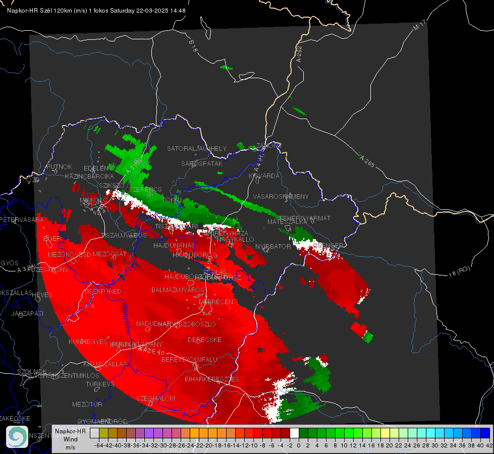Click the MÁTÉSZALKA label
The width and height of the screenshot is (494, 454).
(287, 222)
